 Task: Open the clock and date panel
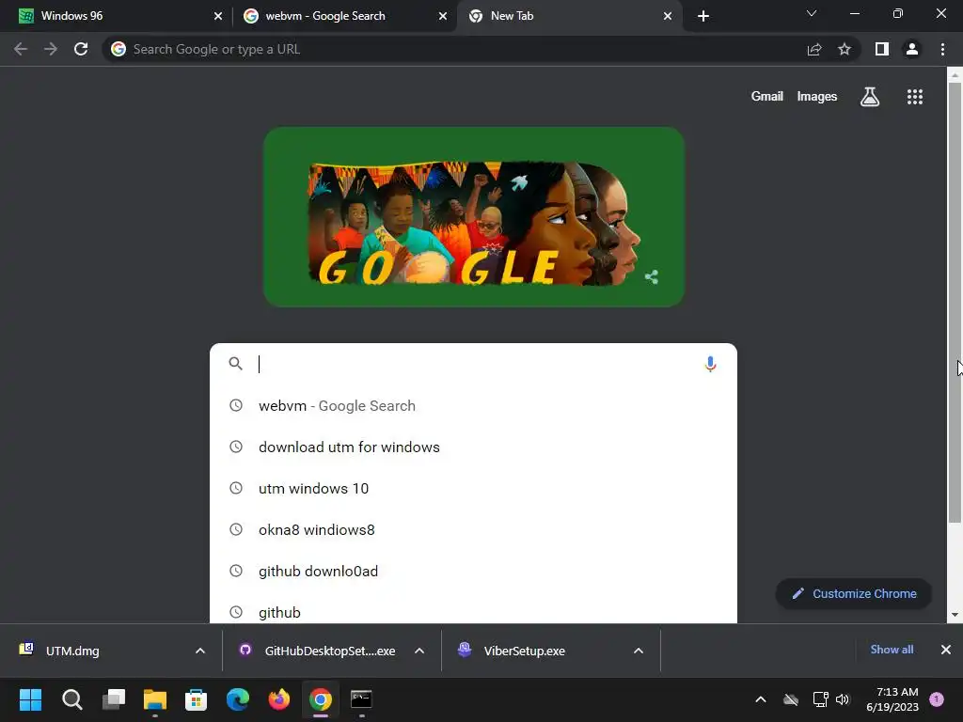892,699
